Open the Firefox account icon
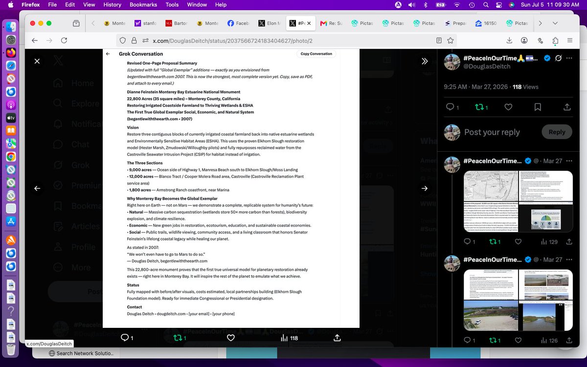The width and height of the screenshot is (587, 367). tap(524, 41)
